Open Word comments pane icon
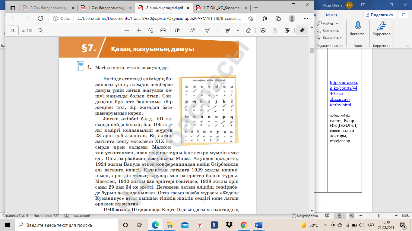The image size is (412, 231). point(403,15)
